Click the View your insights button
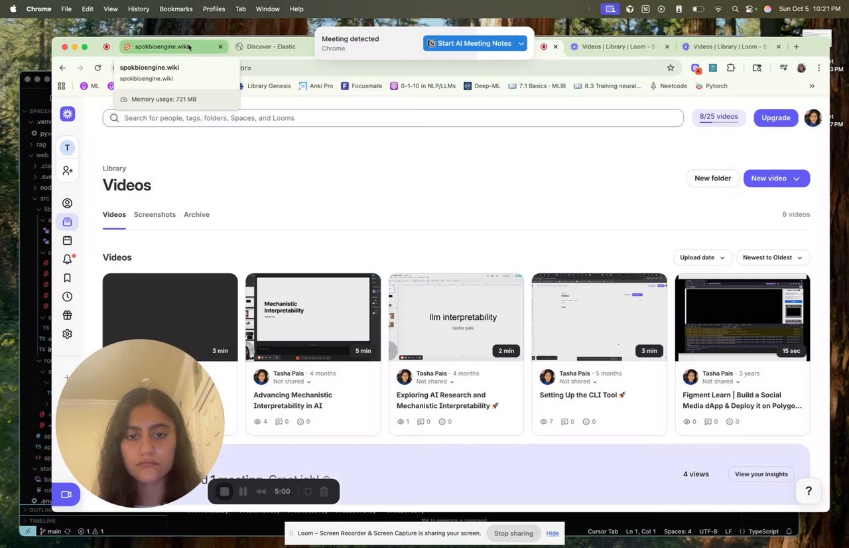Image resolution: width=849 pixels, height=548 pixels. click(761, 474)
